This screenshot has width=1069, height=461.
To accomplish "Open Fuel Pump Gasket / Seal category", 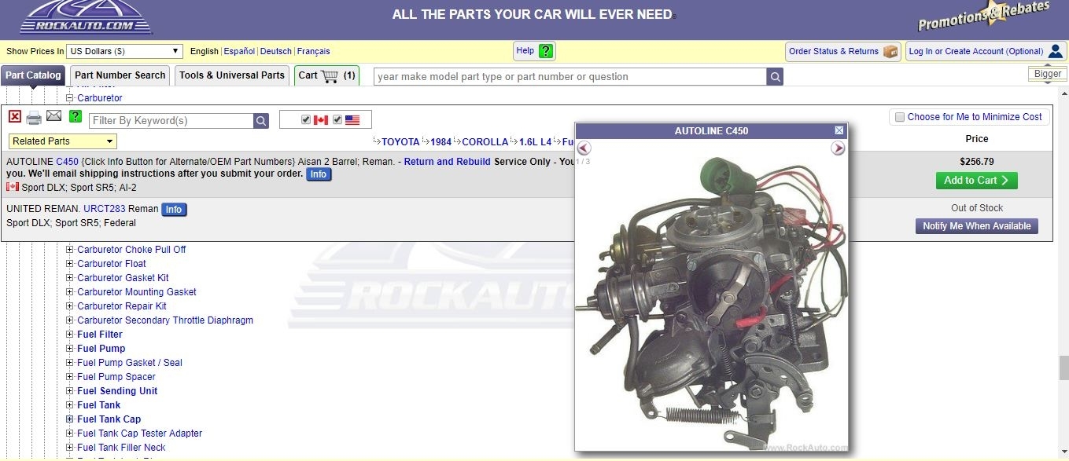I will [x=130, y=363].
